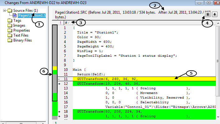Collapse the Source Files tree node
This screenshot has height=124, width=220.
4,11
